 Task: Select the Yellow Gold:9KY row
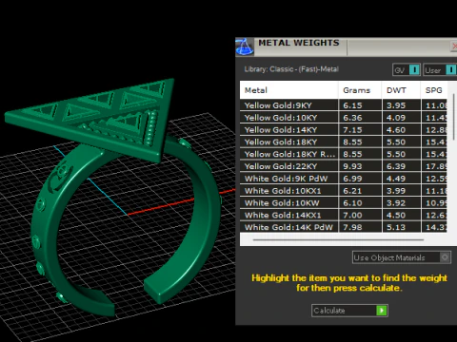pyautogui.click(x=344, y=105)
